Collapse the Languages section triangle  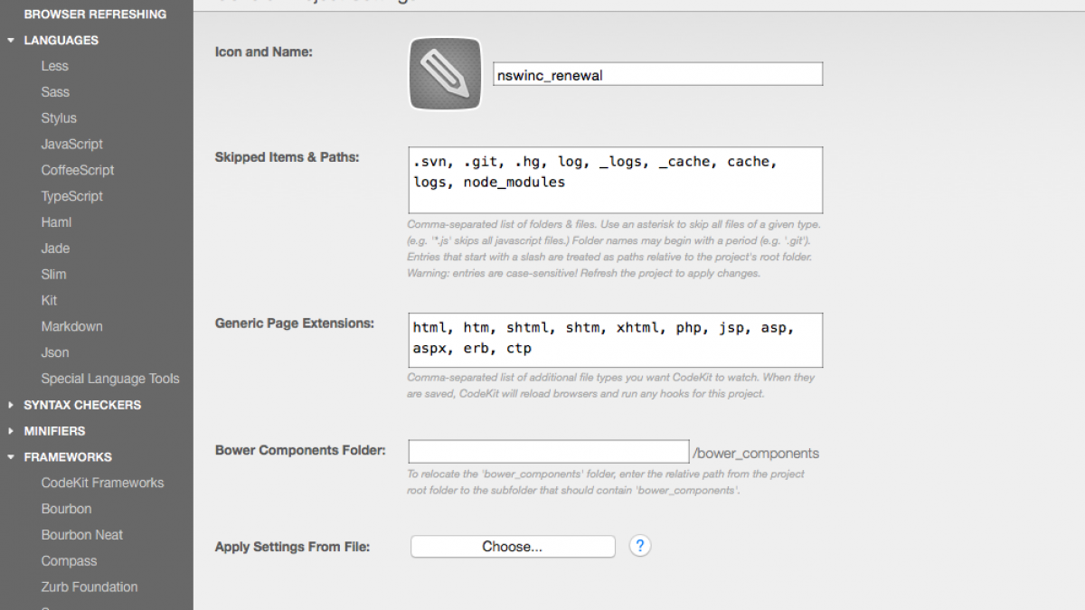tap(11, 40)
